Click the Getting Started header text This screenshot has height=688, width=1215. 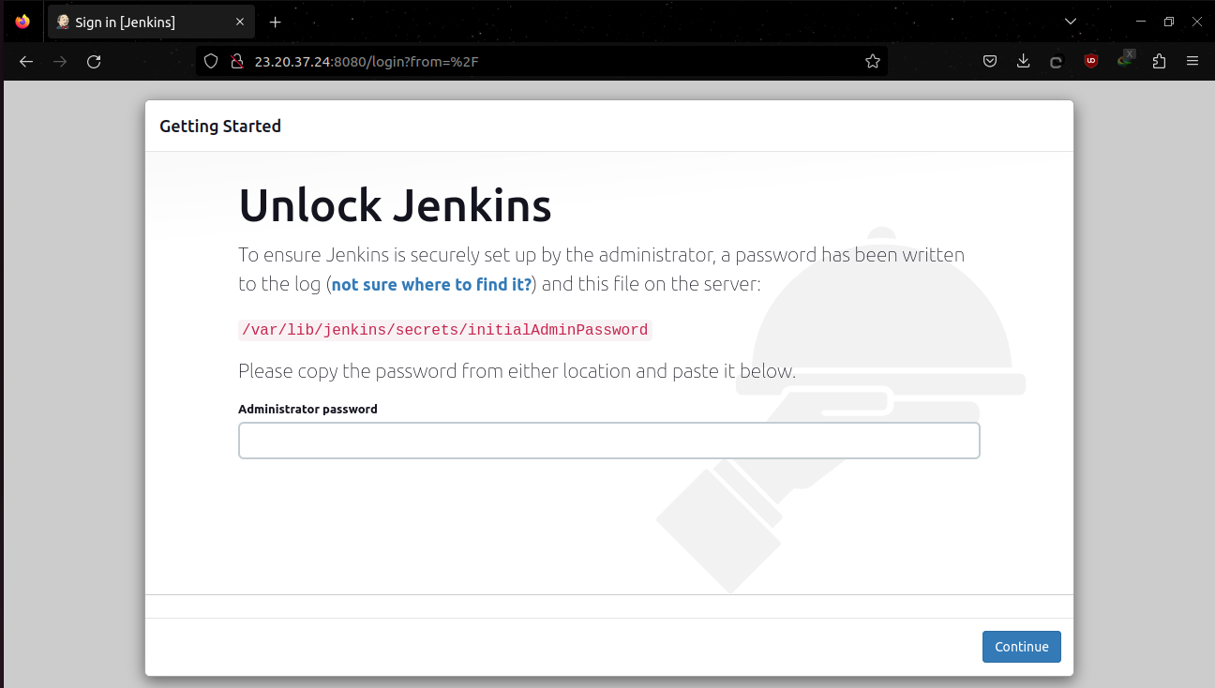(220, 126)
